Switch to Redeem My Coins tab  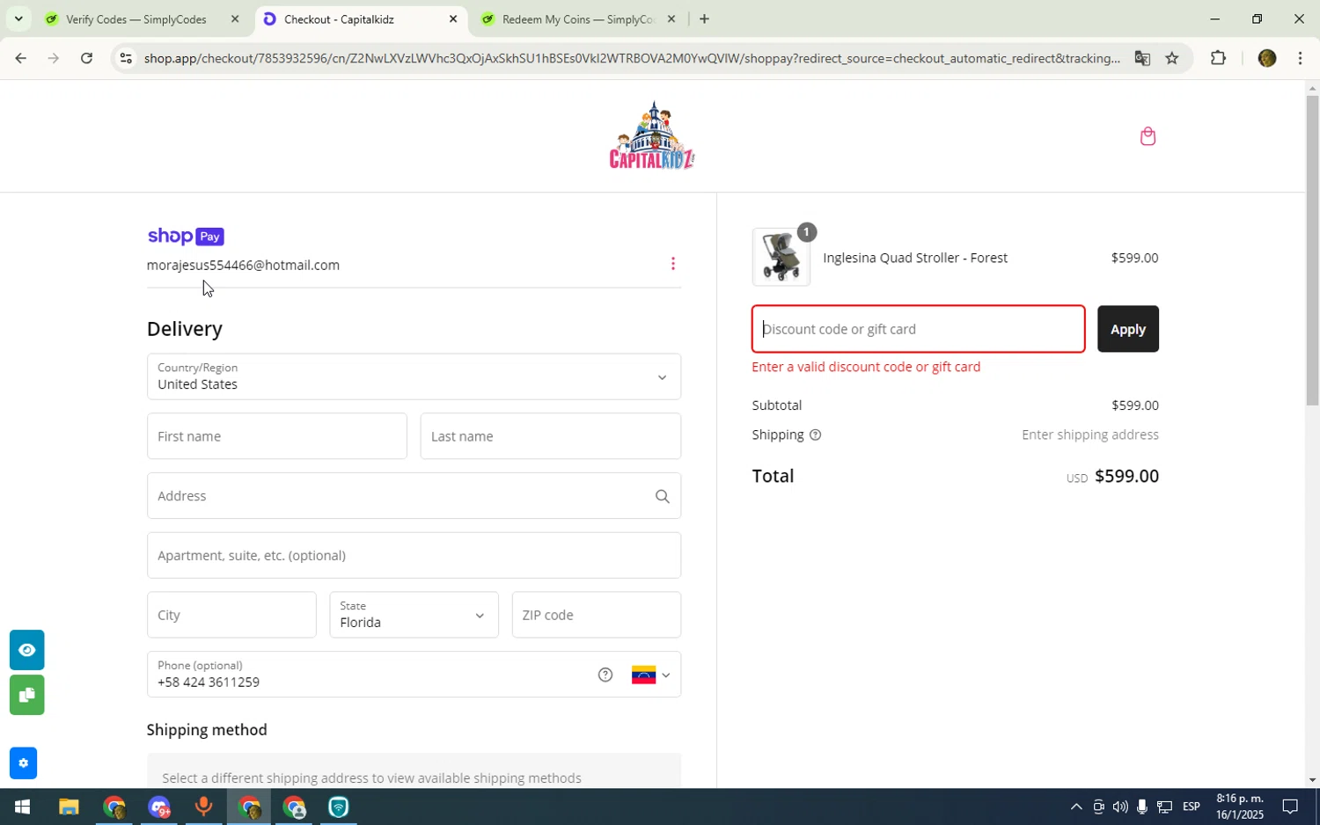(x=579, y=18)
